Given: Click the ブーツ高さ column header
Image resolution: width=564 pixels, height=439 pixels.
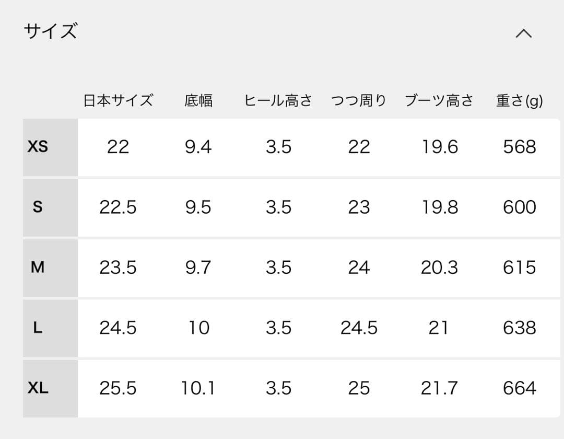Looking at the screenshot, I should click(439, 100).
